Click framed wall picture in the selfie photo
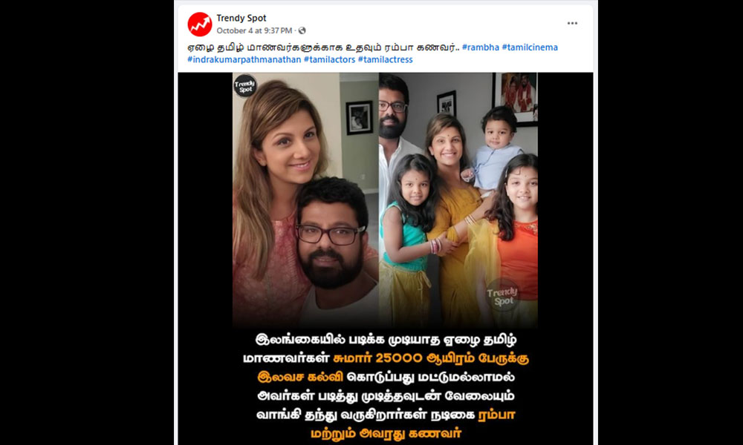The image size is (743, 445). pyautogui.click(x=359, y=118)
